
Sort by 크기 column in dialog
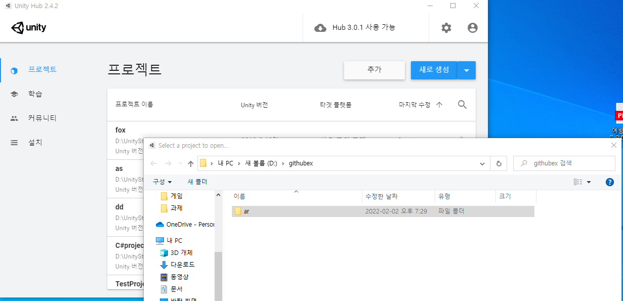coord(516,196)
